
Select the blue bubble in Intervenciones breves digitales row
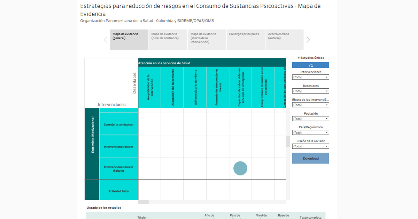(x=240, y=168)
